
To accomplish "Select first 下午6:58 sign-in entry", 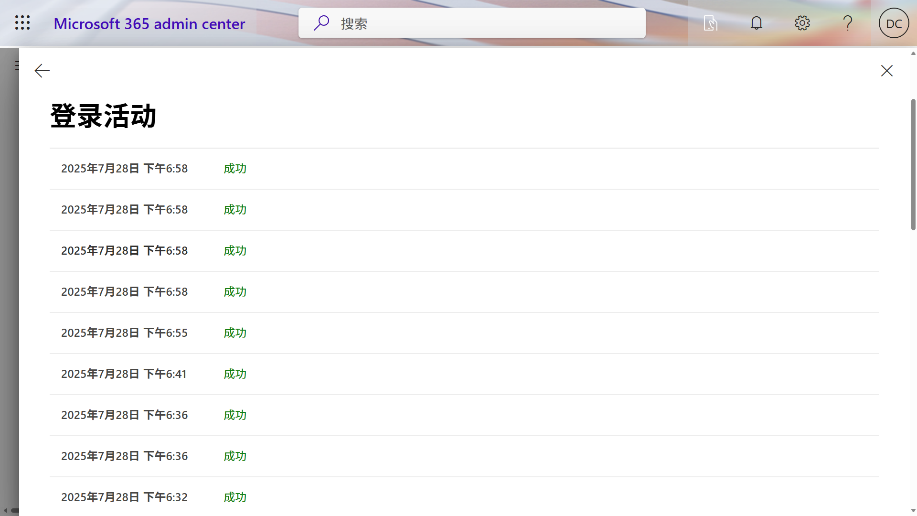I will 124,169.
